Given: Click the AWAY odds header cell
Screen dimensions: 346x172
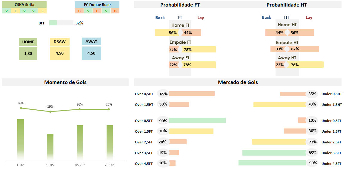Looking at the screenshot, I should (91, 41).
